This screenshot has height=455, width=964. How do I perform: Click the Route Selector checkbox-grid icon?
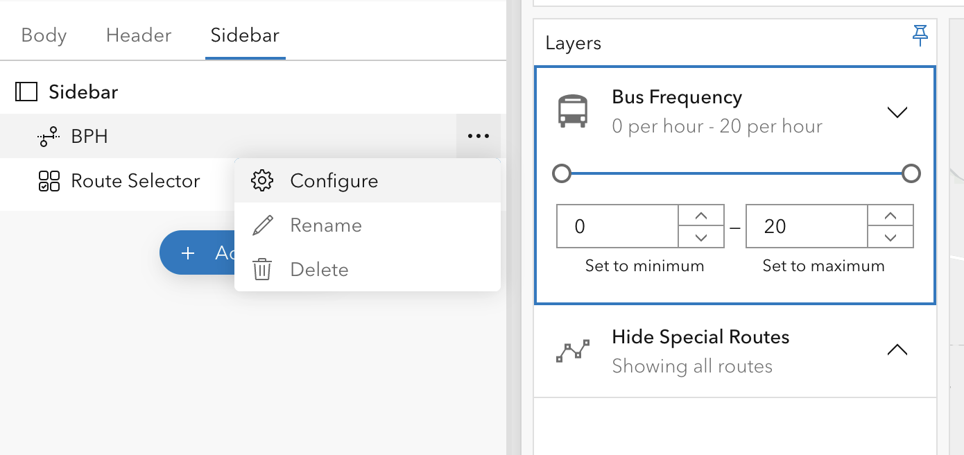[x=49, y=181]
